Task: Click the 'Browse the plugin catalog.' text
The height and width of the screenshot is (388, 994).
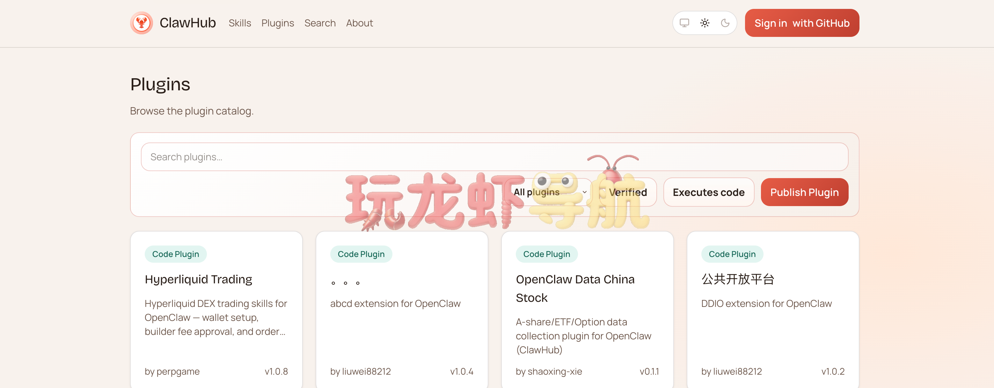Action: click(192, 111)
